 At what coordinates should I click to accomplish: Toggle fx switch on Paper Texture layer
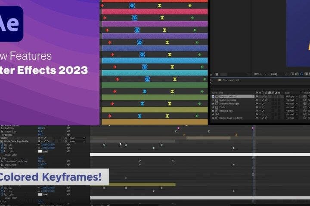[x=267, y=97]
